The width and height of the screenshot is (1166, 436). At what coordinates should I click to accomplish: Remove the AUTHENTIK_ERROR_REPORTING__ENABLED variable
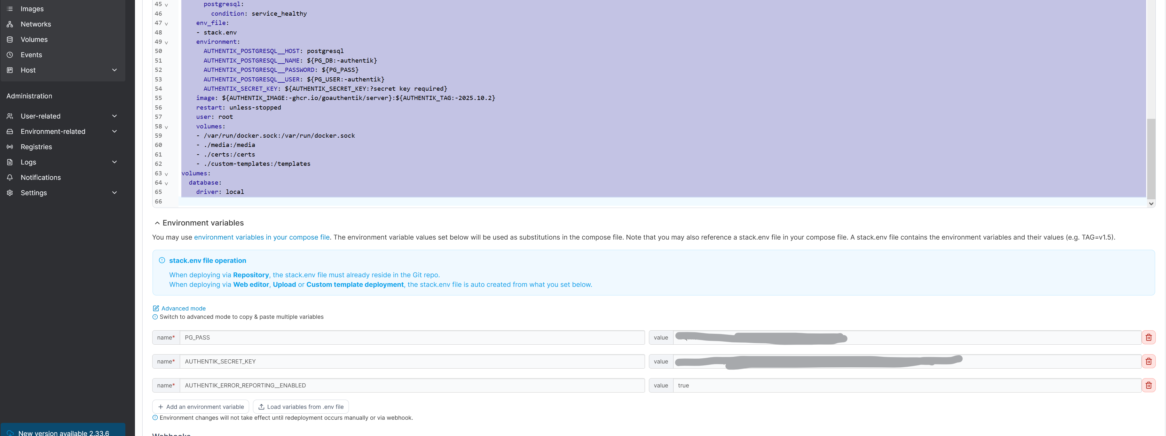tap(1148, 385)
